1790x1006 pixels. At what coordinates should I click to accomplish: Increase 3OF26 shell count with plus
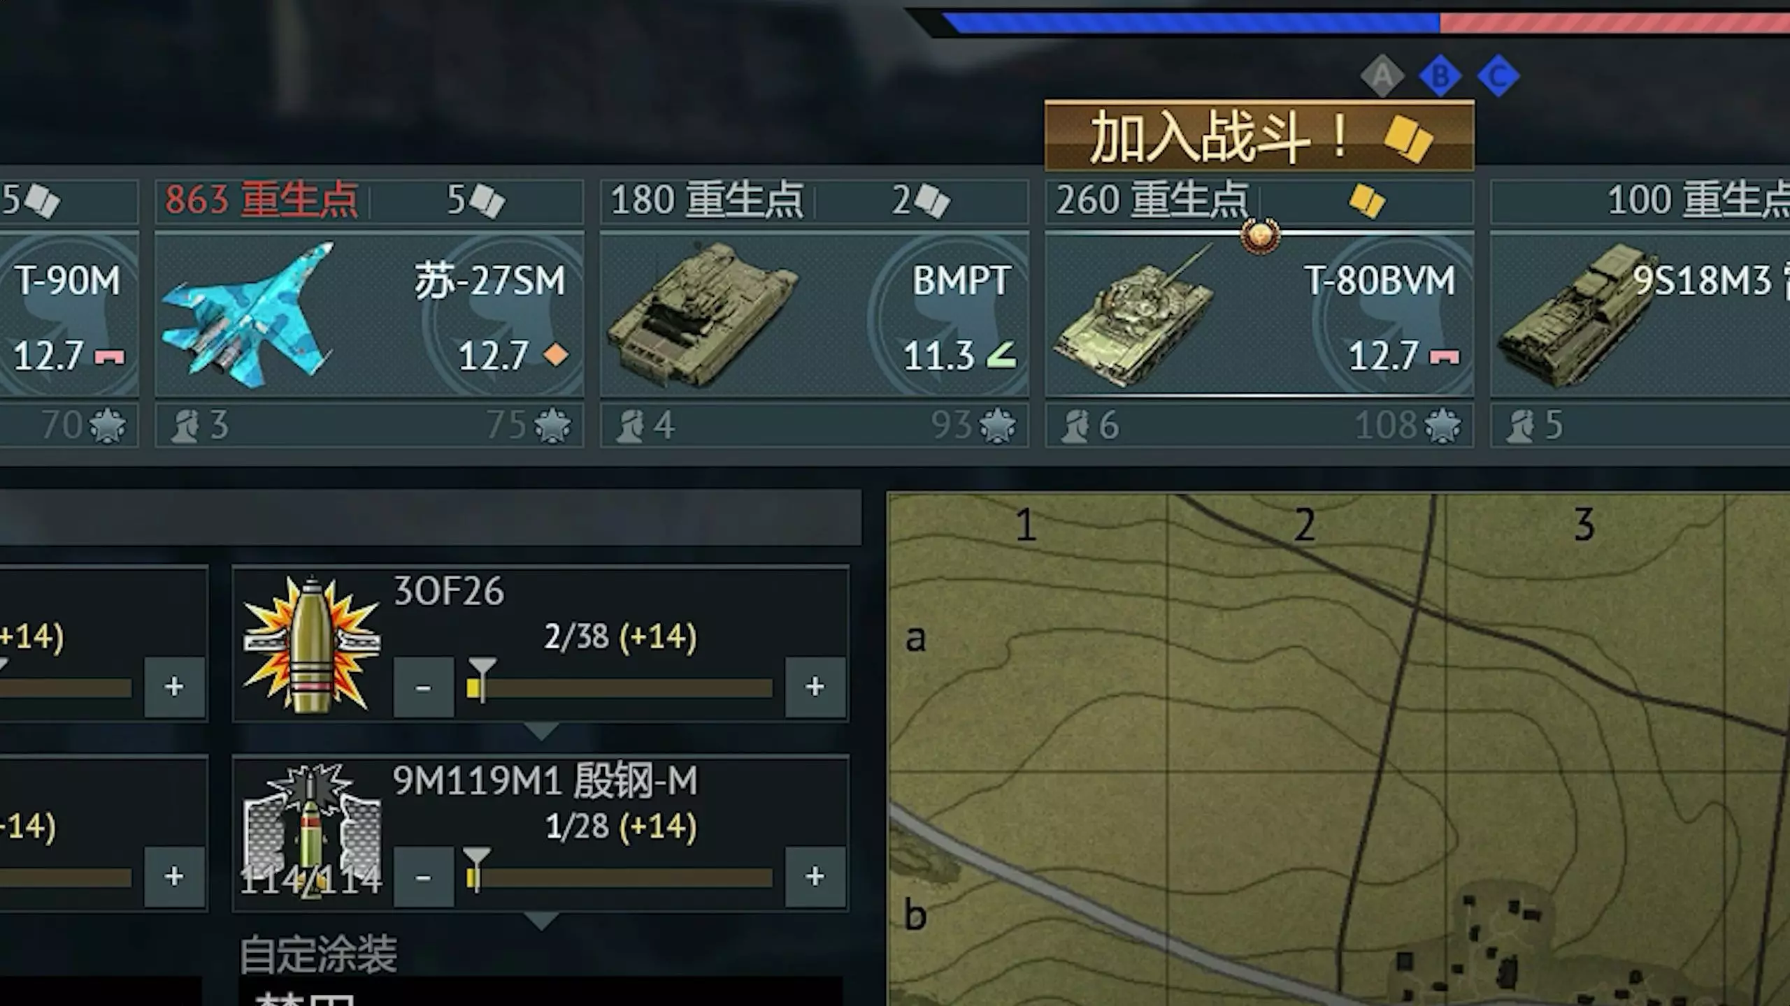pyautogui.click(x=815, y=687)
